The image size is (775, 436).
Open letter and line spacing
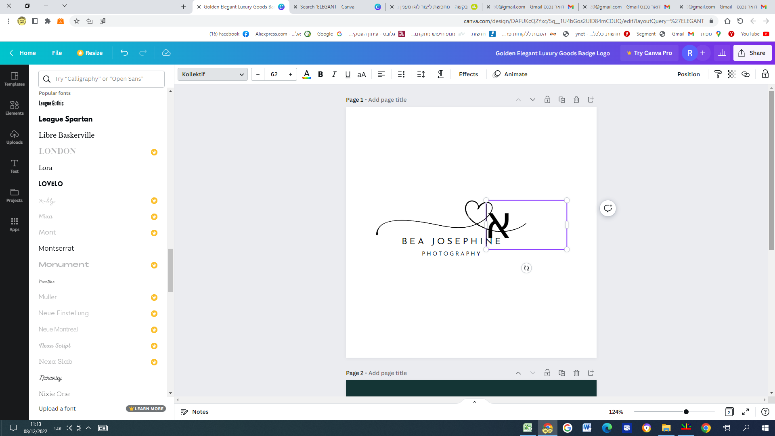421,74
